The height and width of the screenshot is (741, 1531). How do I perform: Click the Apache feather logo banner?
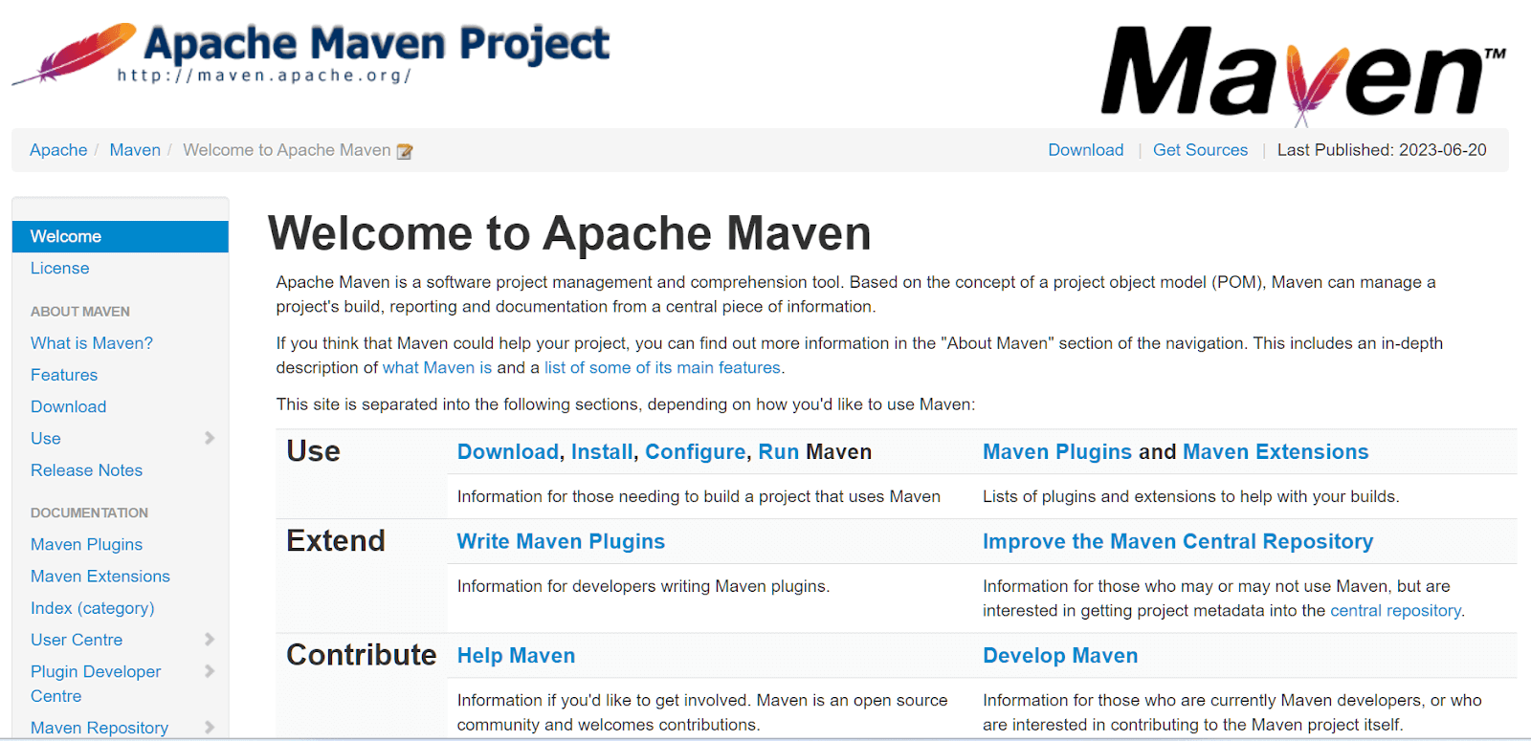point(311,54)
